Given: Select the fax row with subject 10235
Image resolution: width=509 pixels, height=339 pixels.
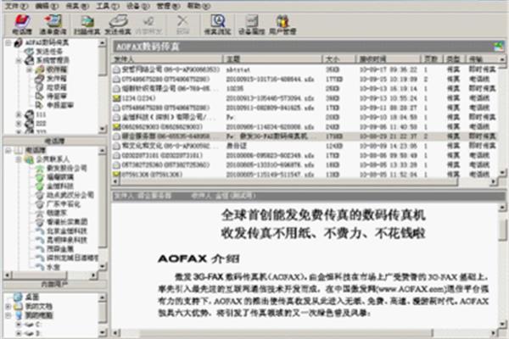Looking at the screenshot, I should tap(306, 88).
